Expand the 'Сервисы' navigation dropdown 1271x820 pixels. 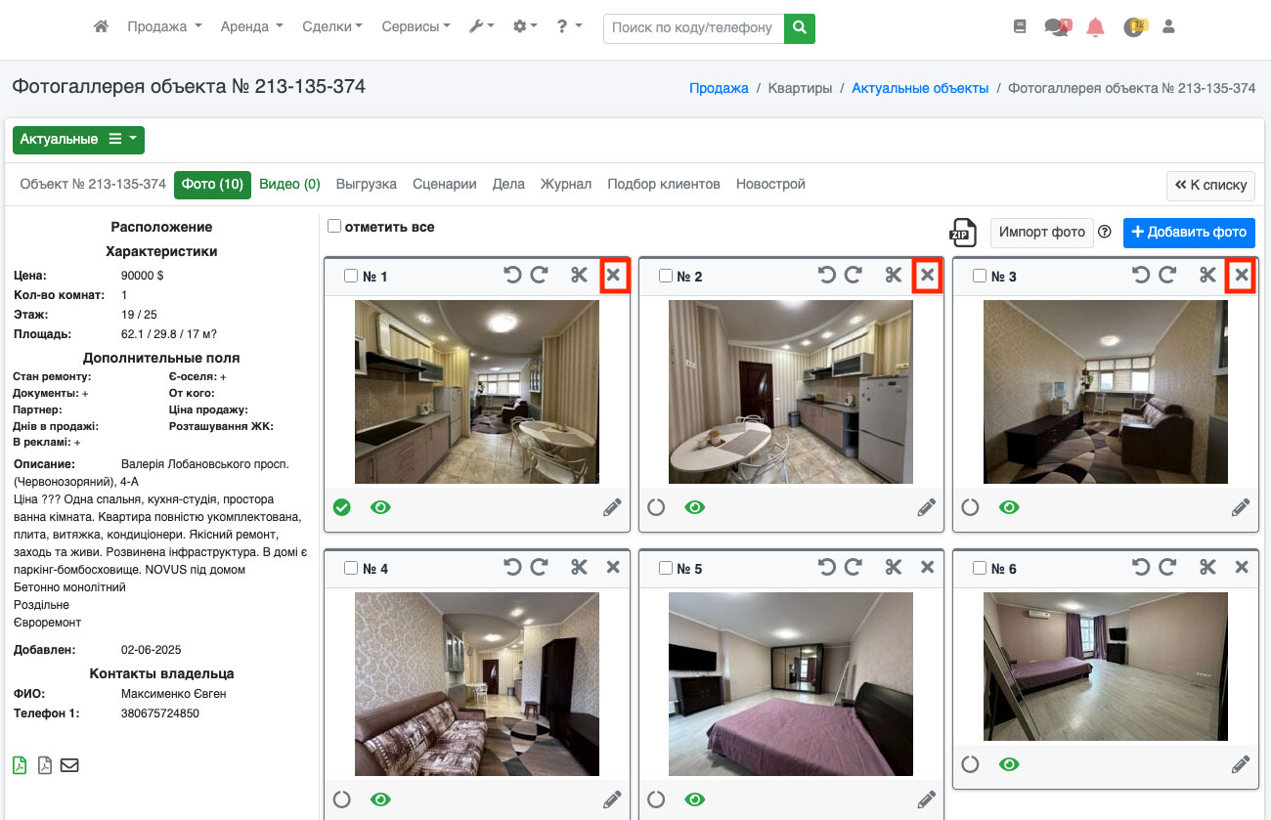tap(416, 27)
